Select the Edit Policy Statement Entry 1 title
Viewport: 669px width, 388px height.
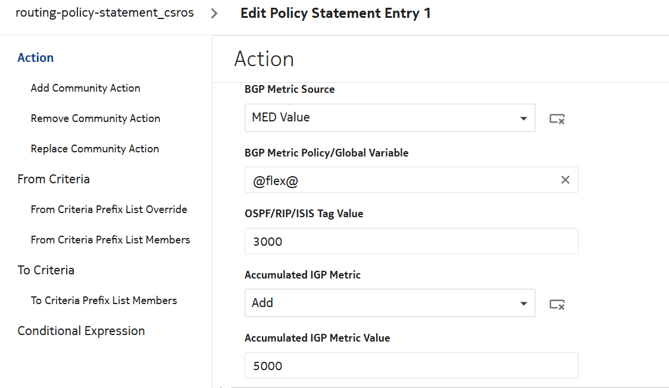click(335, 14)
